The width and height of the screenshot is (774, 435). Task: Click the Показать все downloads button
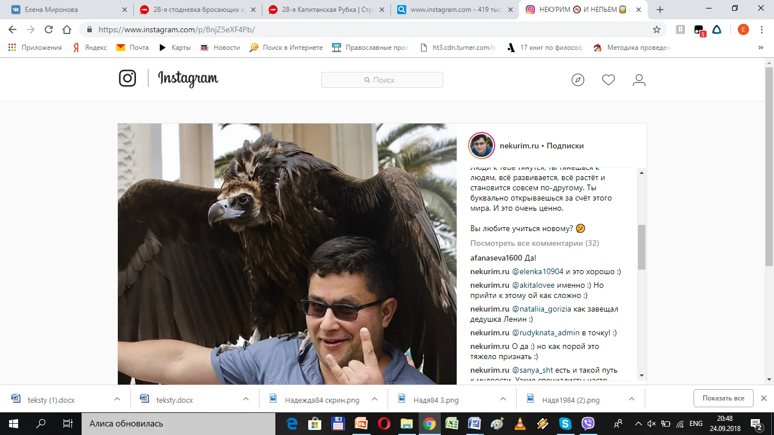point(724,398)
